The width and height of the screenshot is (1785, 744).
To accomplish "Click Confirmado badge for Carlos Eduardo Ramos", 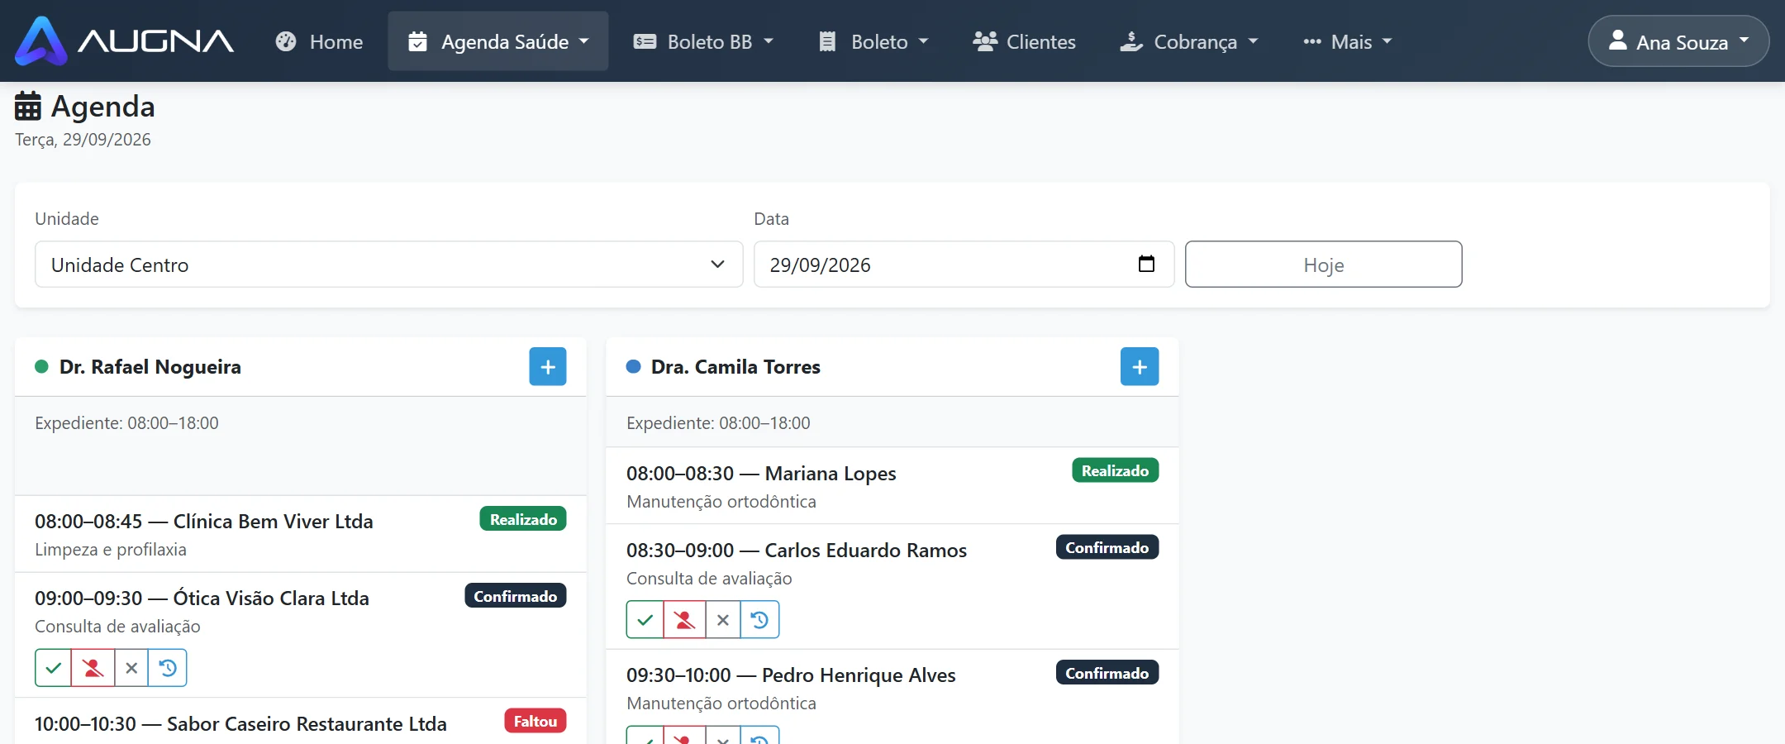I will 1107,547.
